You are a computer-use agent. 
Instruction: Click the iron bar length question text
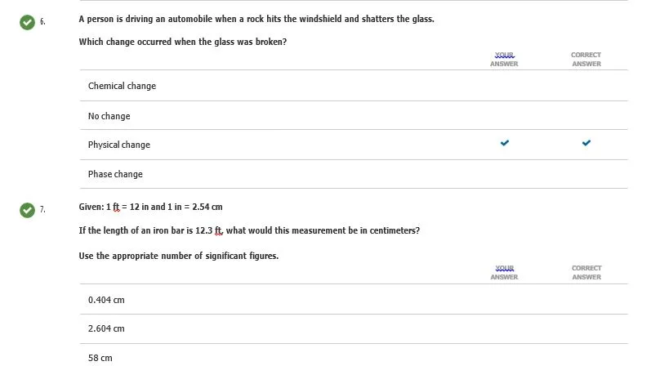click(249, 230)
